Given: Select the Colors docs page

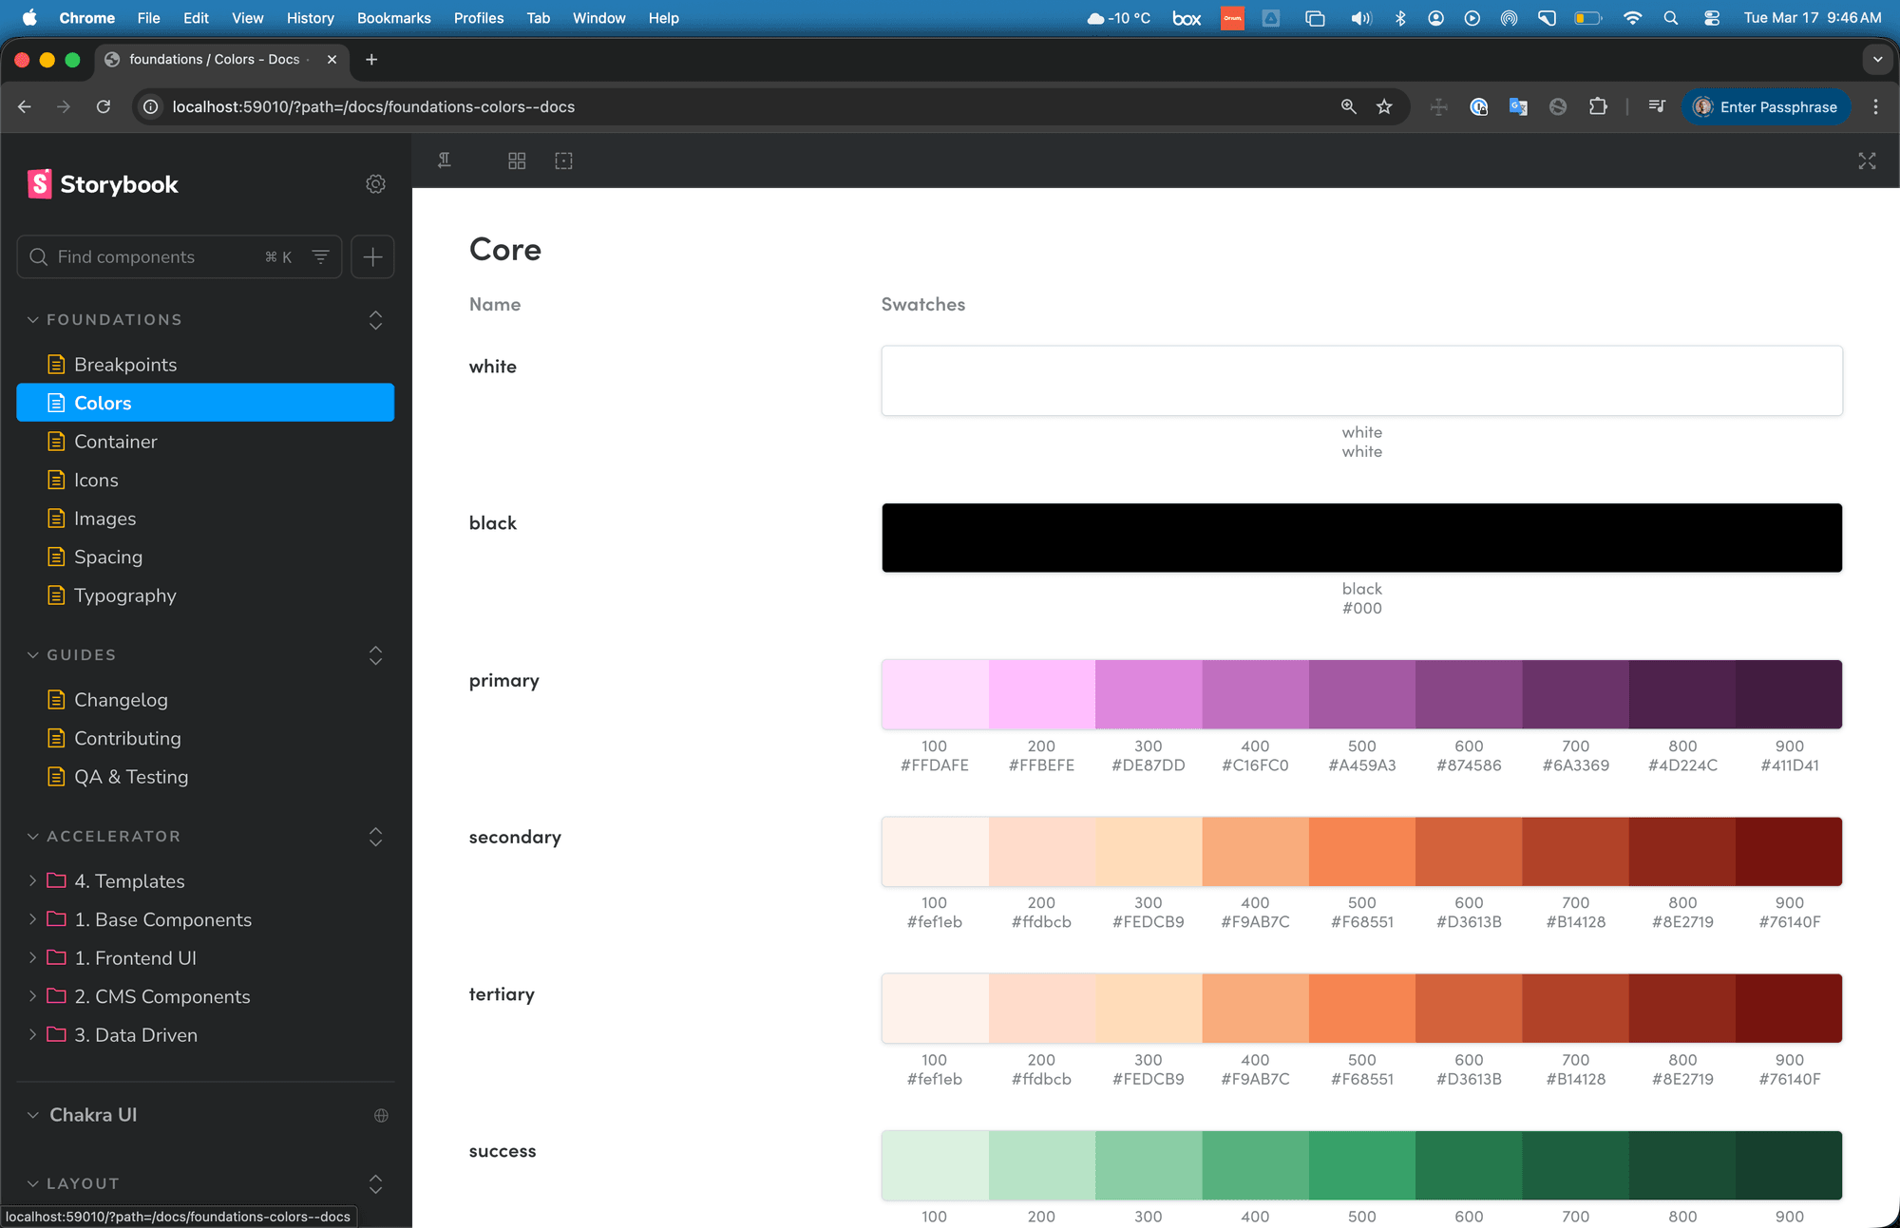Looking at the screenshot, I should (x=205, y=403).
